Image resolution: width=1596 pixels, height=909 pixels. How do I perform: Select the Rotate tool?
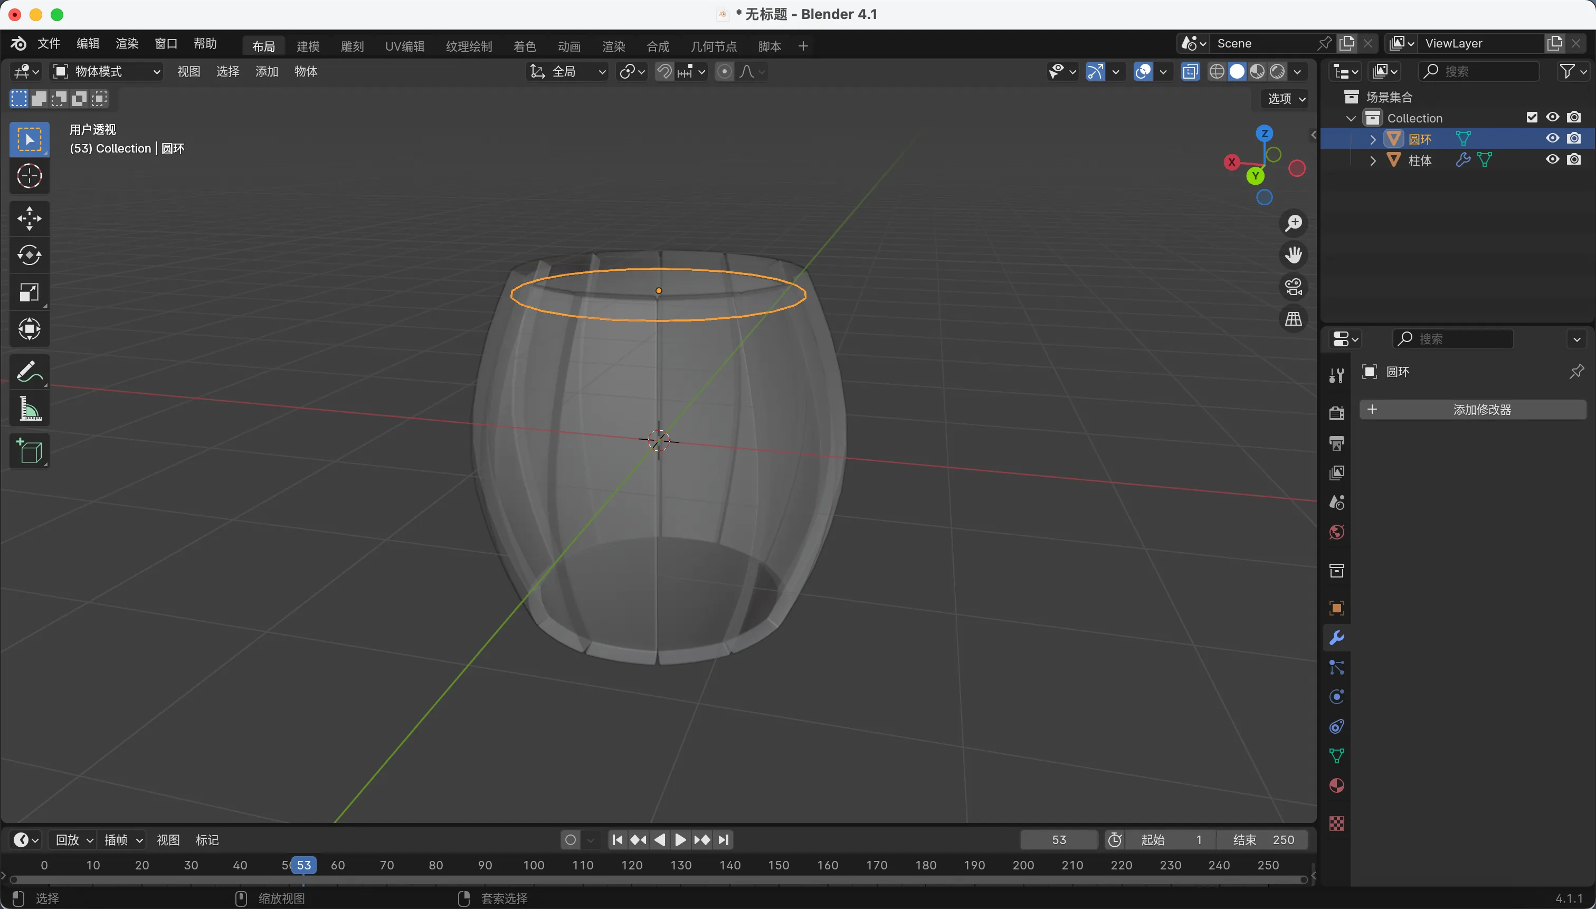point(30,255)
